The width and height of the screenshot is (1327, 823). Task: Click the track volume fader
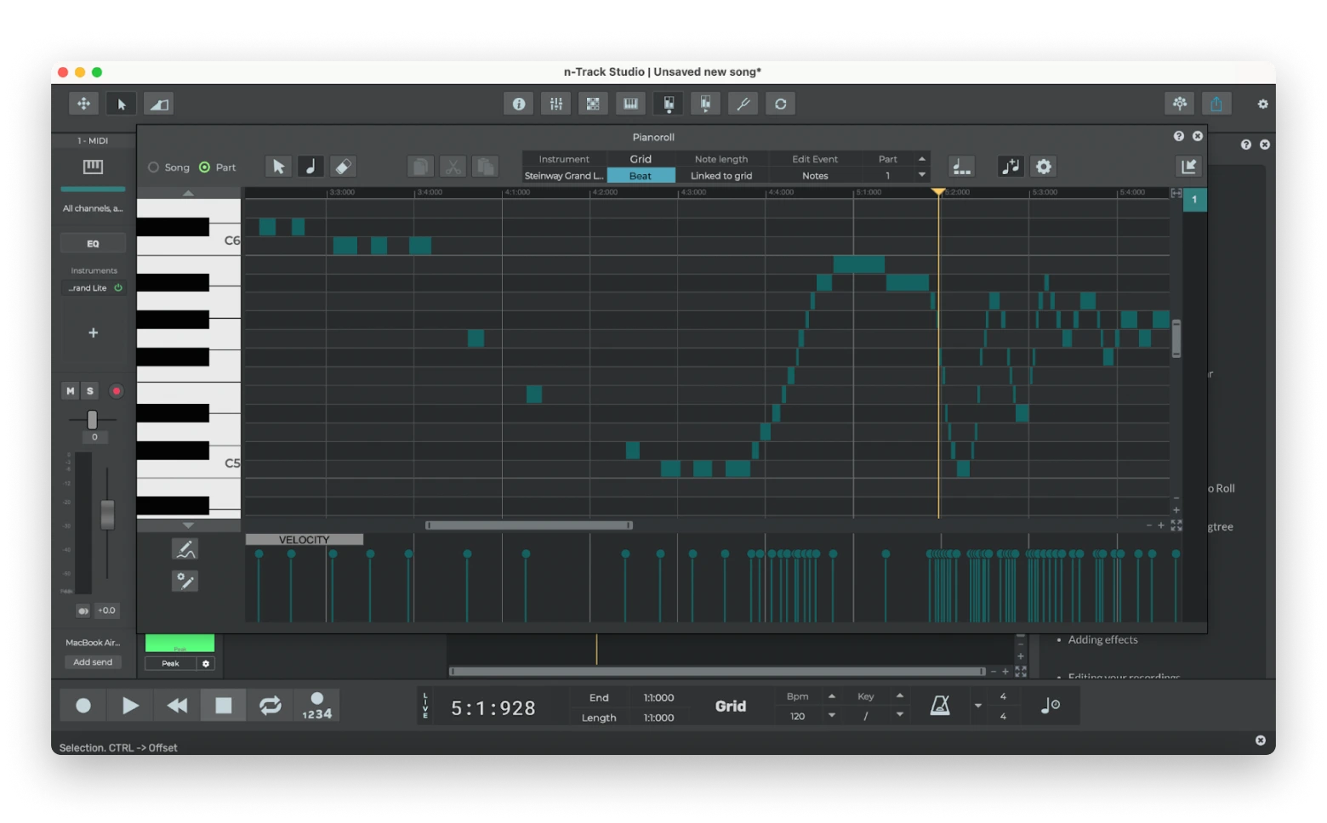pos(107,514)
